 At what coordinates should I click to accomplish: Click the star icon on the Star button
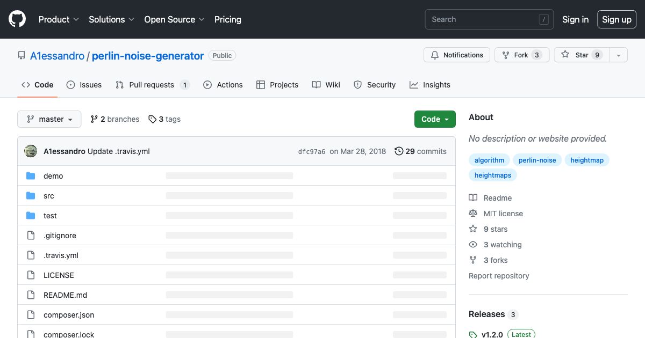[565, 55]
